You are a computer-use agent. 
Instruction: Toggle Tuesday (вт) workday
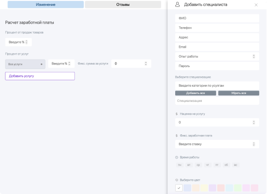[189, 165]
